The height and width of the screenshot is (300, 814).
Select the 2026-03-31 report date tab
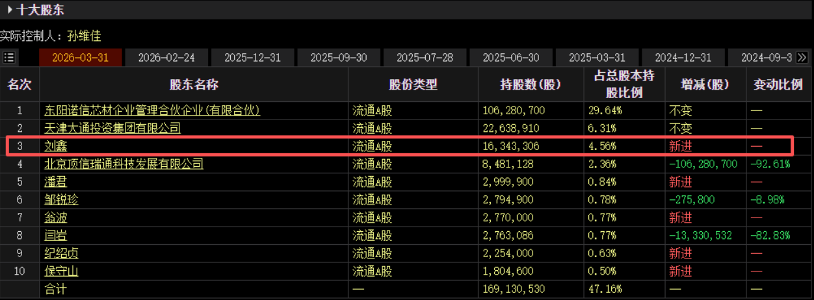pos(81,57)
